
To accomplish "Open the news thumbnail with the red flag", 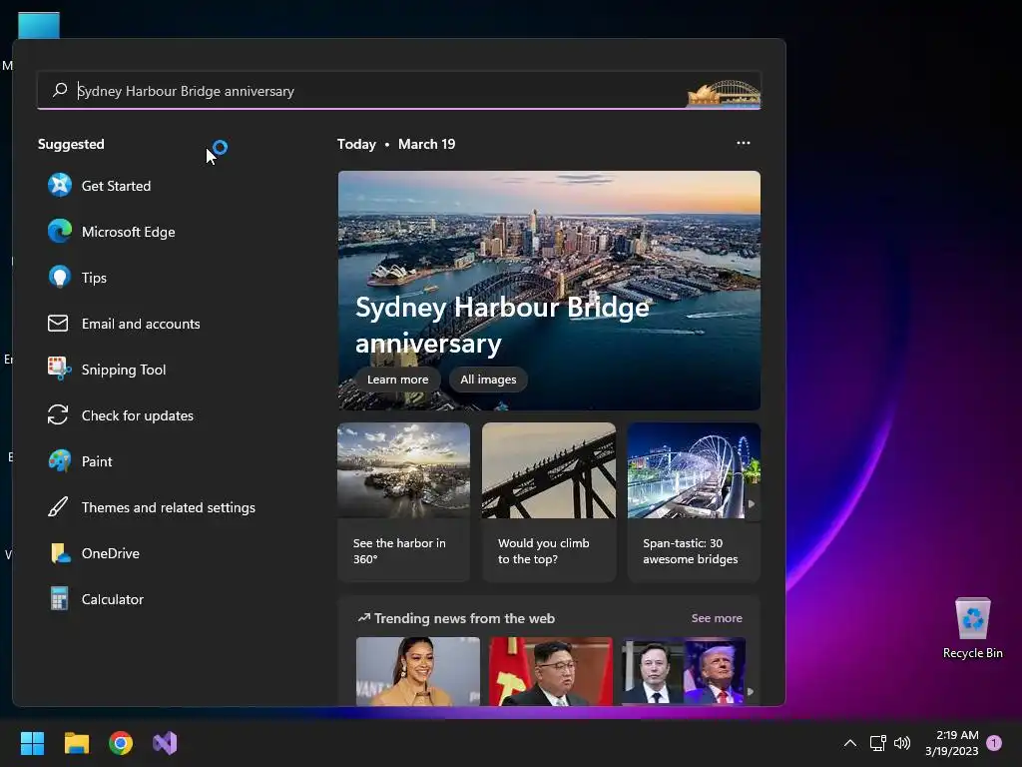I will [551, 671].
